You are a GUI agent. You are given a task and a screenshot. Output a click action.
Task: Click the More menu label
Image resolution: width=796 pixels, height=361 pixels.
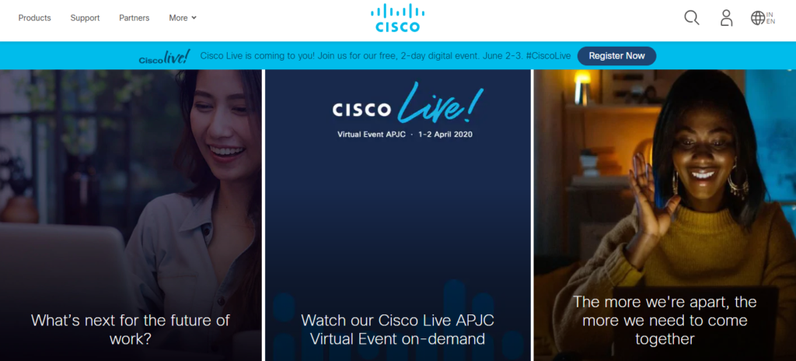click(x=178, y=18)
